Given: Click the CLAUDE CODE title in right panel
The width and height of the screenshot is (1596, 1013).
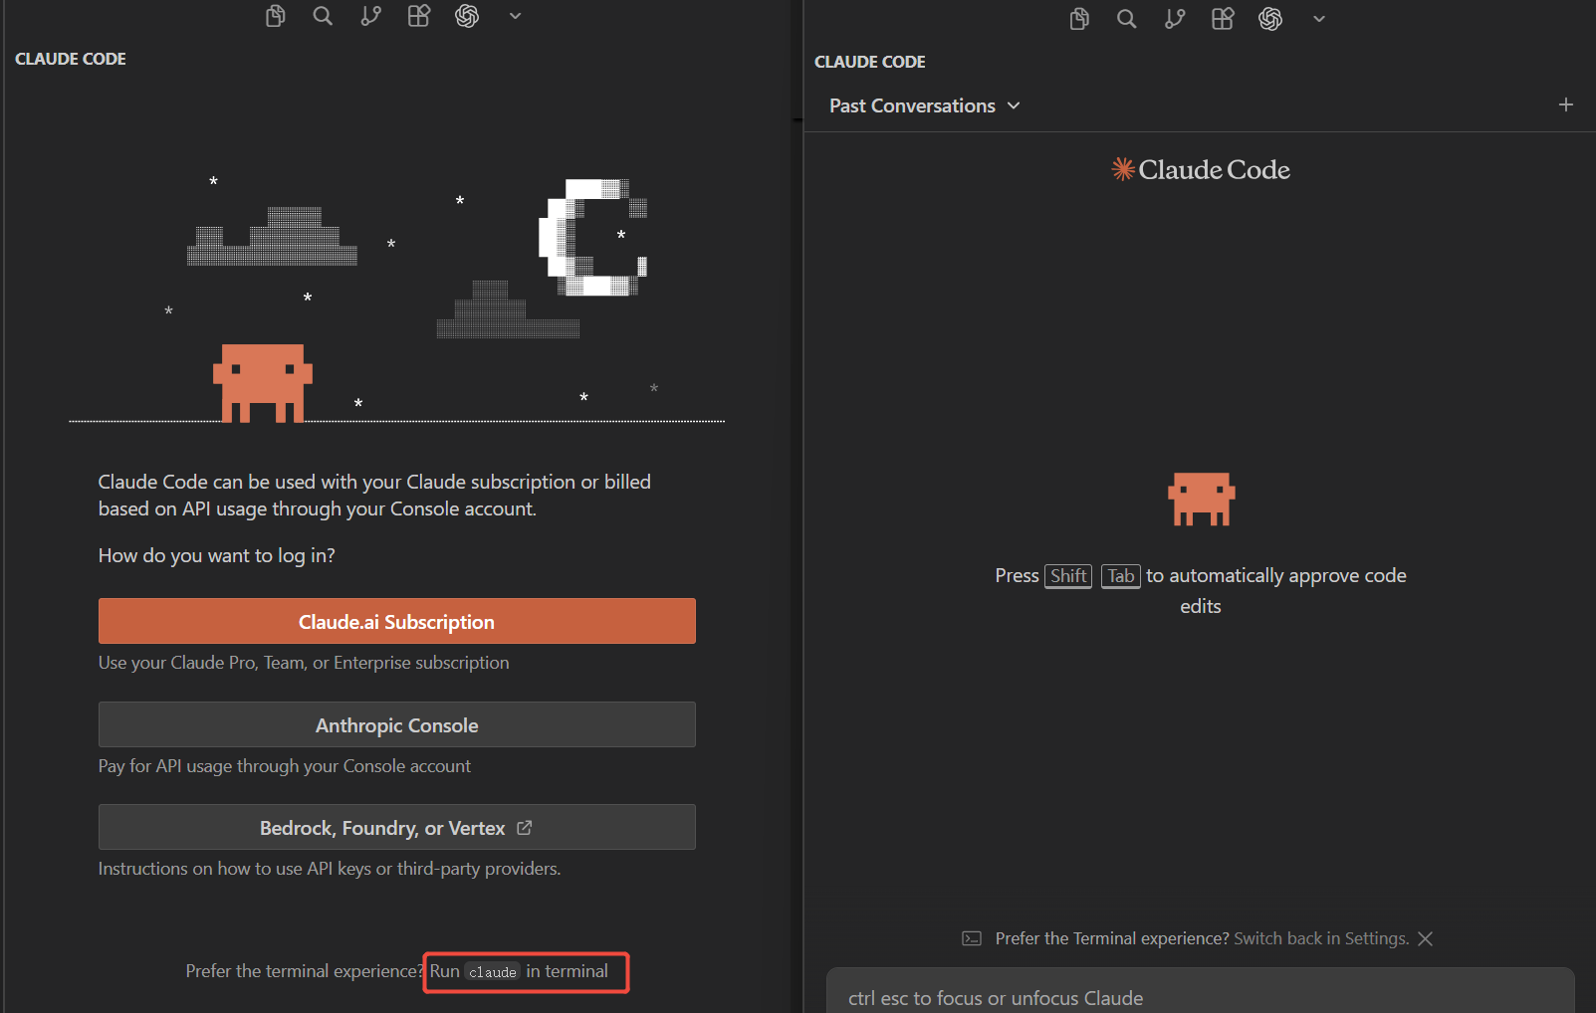Looking at the screenshot, I should (x=870, y=62).
